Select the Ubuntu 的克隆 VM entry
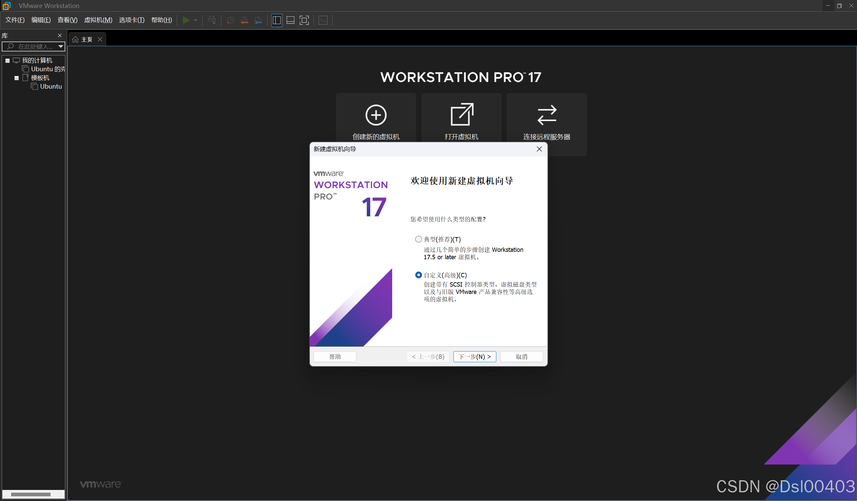The height and width of the screenshot is (501, 857). 48,69
